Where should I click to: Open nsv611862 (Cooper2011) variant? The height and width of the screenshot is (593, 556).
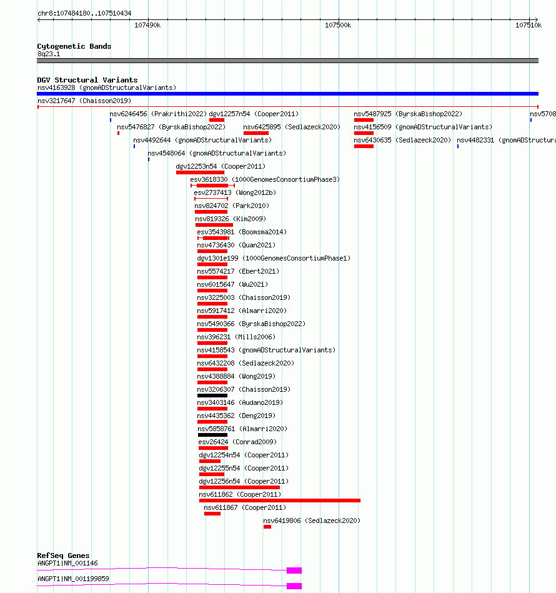[x=240, y=495]
